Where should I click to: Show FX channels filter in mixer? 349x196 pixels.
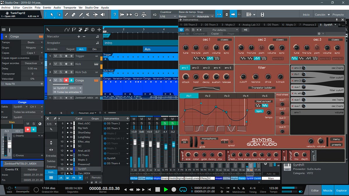pyautogui.click(x=74, y=177)
